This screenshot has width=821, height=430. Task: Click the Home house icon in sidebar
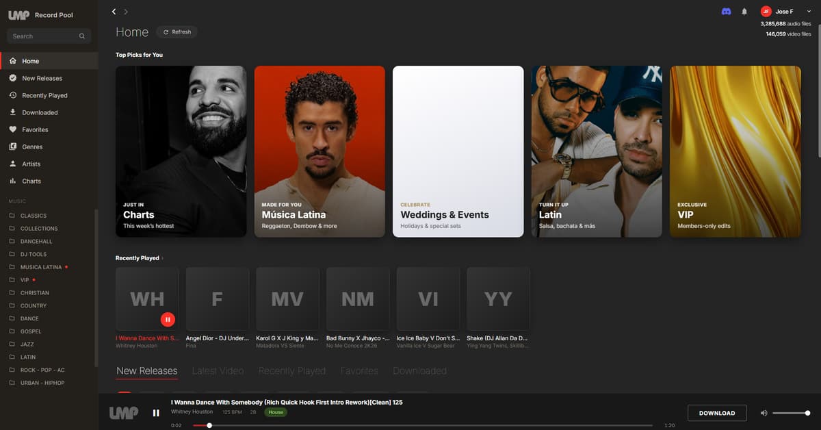pyautogui.click(x=13, y=61)
